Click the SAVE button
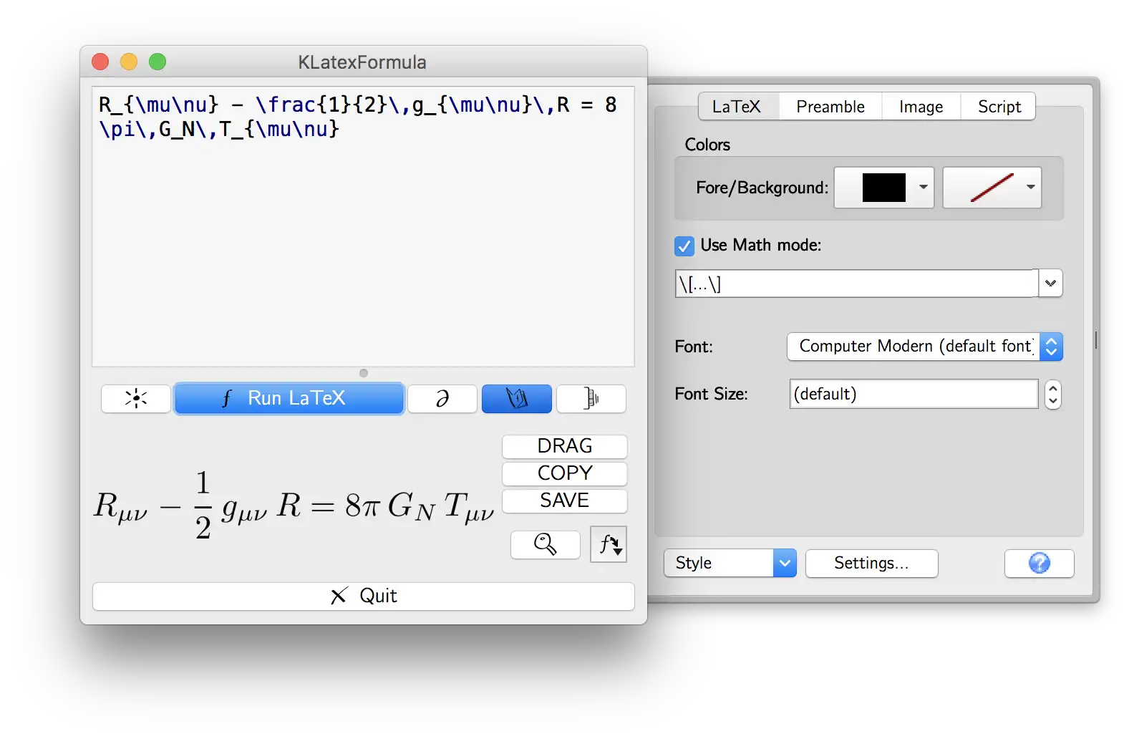The image size is (1124, 739). (565, 501)
